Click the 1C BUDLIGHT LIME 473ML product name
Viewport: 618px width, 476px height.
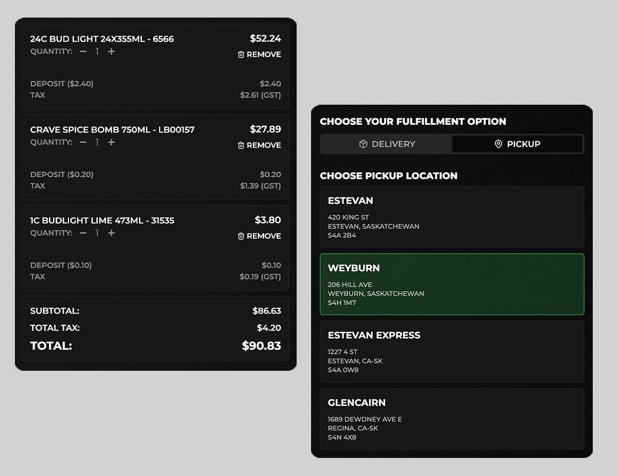102,221
